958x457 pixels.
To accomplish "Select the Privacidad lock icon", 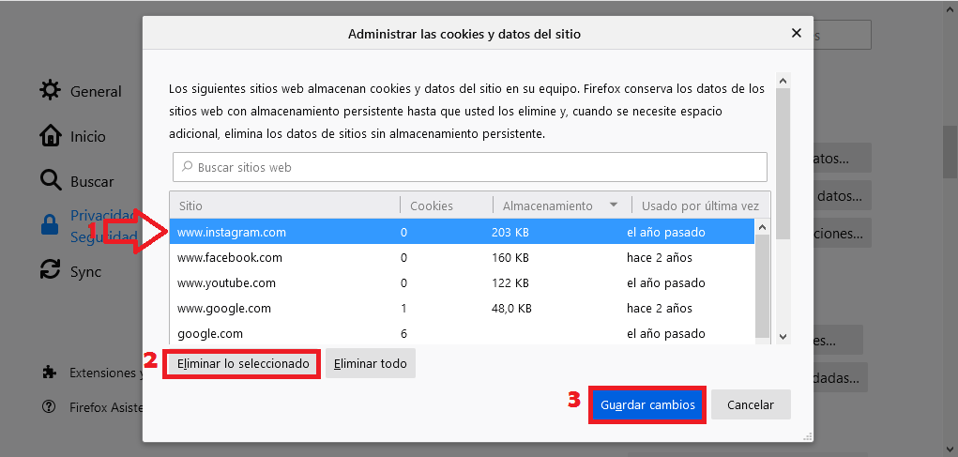I will click(50, 224).
